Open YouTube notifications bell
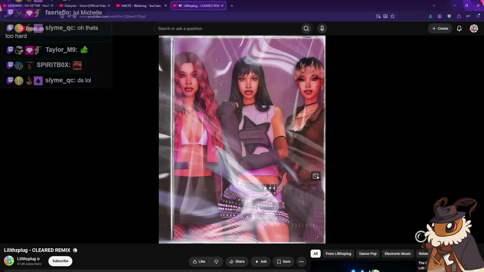484x272 pixels. tap(459, 28)
